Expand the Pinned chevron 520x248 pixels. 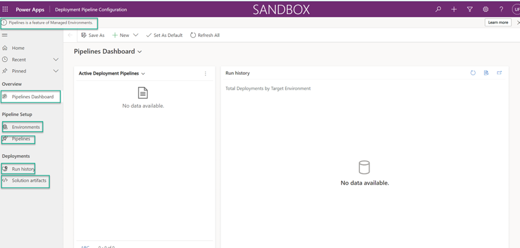(56, 71)
